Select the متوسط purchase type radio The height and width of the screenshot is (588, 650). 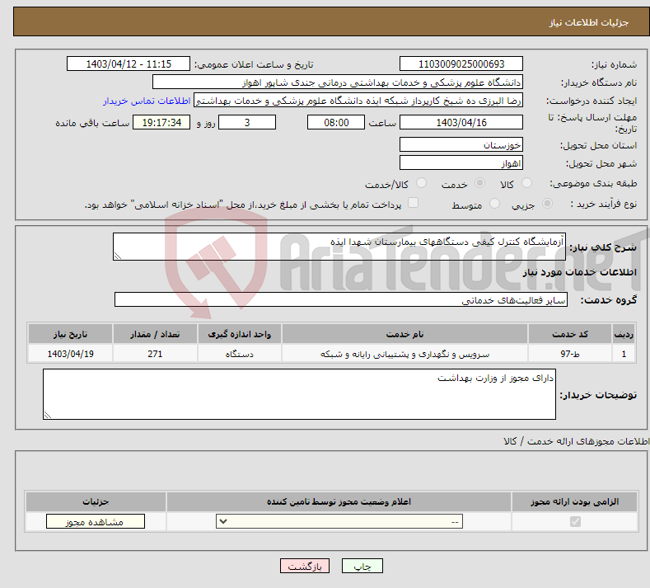(x=494, y=204)
